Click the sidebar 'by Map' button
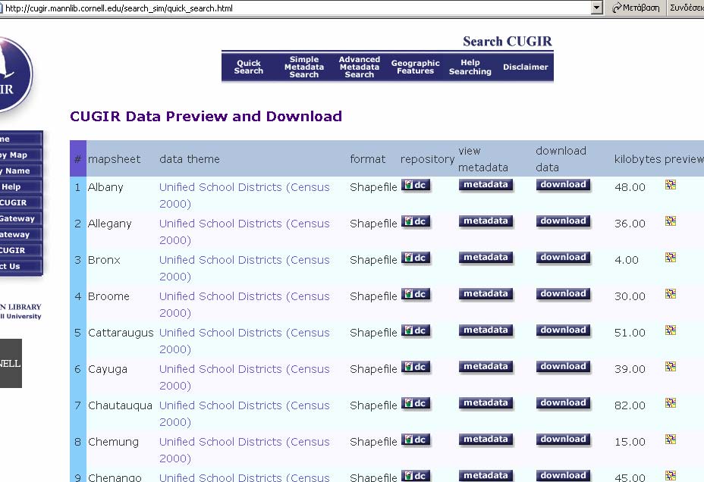This screenshot has height=482, width=704. [x=21, y=155]
